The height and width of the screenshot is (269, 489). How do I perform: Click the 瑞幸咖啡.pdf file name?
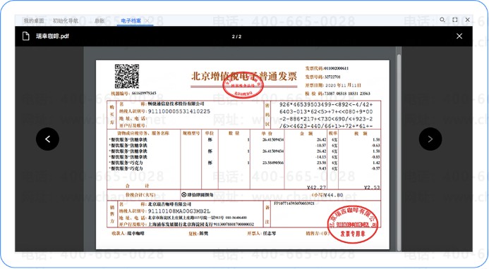click(52, 36)
